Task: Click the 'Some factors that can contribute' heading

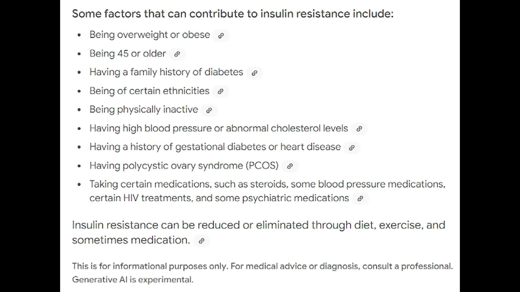Action: (x=233, y=14)
